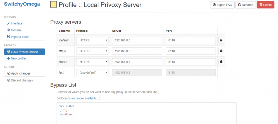Screen dimensions: 278x124
Task: Click the [::1] entry in bypass list
Action: pyautogui.click(x=63, y=110)
